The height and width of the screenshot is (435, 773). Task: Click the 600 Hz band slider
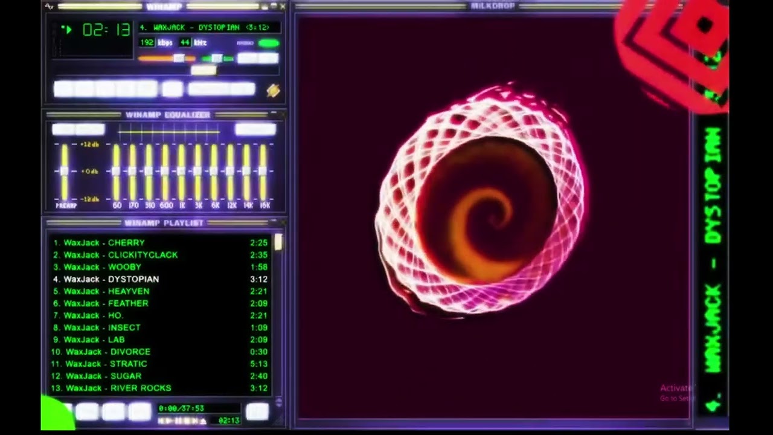165,172
